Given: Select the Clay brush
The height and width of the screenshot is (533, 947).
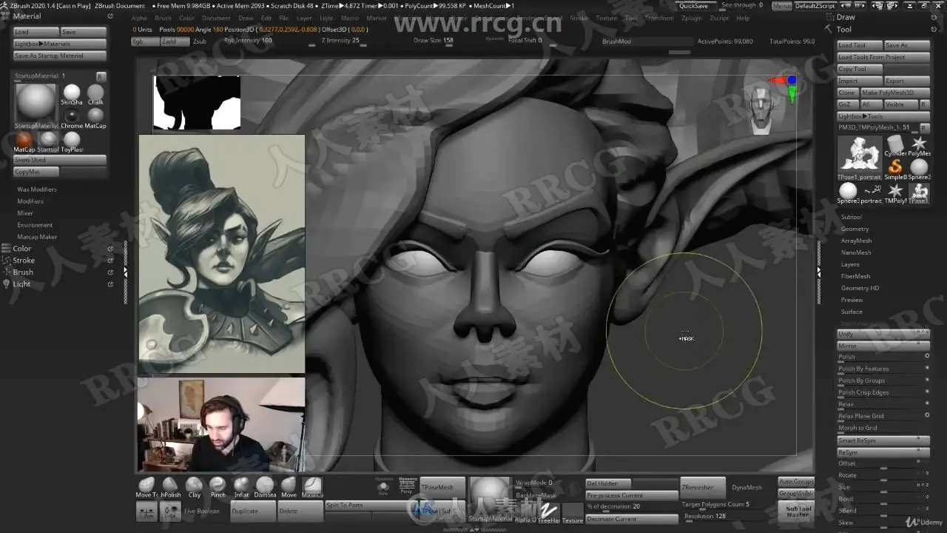Looking at the screenshot, I should (x=194, y=486).
